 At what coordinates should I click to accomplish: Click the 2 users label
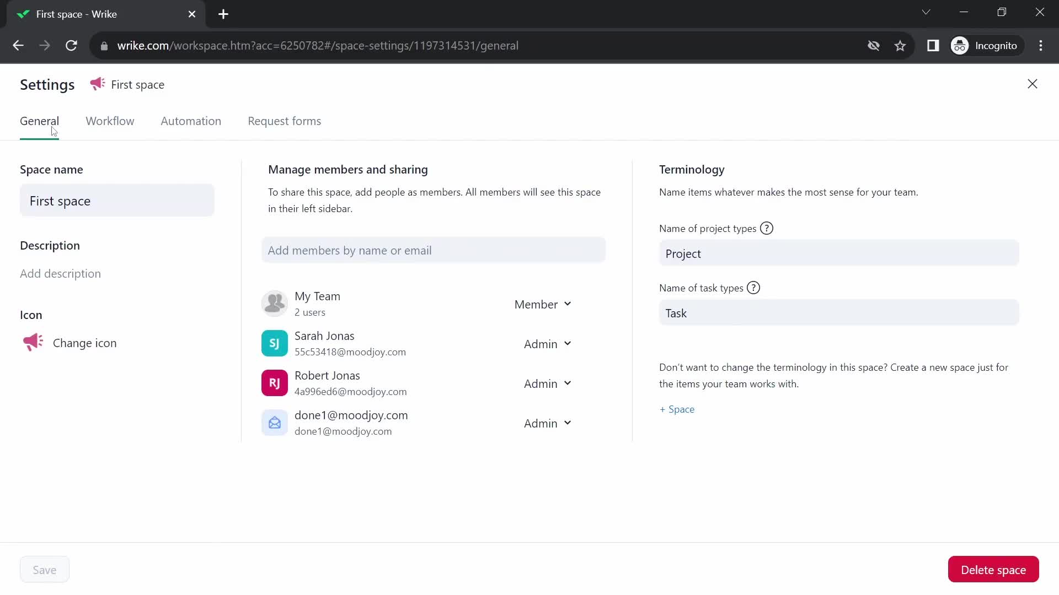[310, 312]
